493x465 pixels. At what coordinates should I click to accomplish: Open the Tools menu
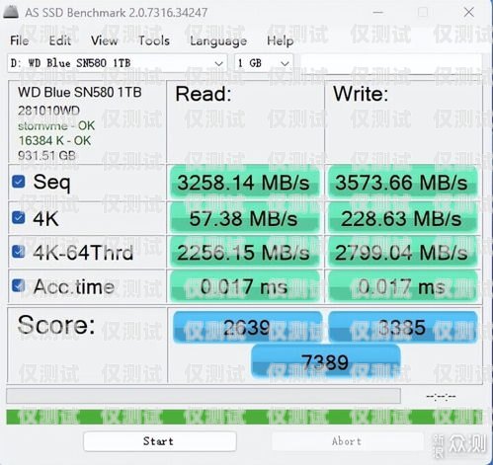tap(154, 40)
